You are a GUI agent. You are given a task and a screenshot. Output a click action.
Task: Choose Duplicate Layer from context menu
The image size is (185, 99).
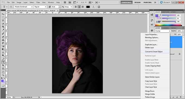point(155,45)
